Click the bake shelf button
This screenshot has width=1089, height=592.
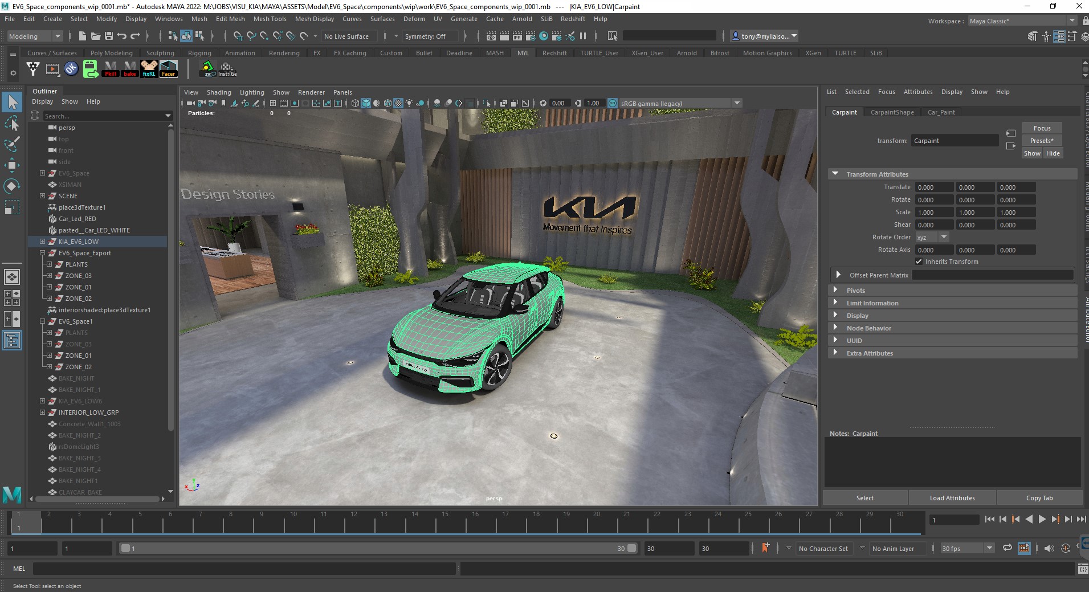pyautogui.click(x=130, y=69)
